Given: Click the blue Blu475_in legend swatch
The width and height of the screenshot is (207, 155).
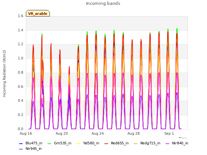Looking at the screenshot, I should pos(21,143).
